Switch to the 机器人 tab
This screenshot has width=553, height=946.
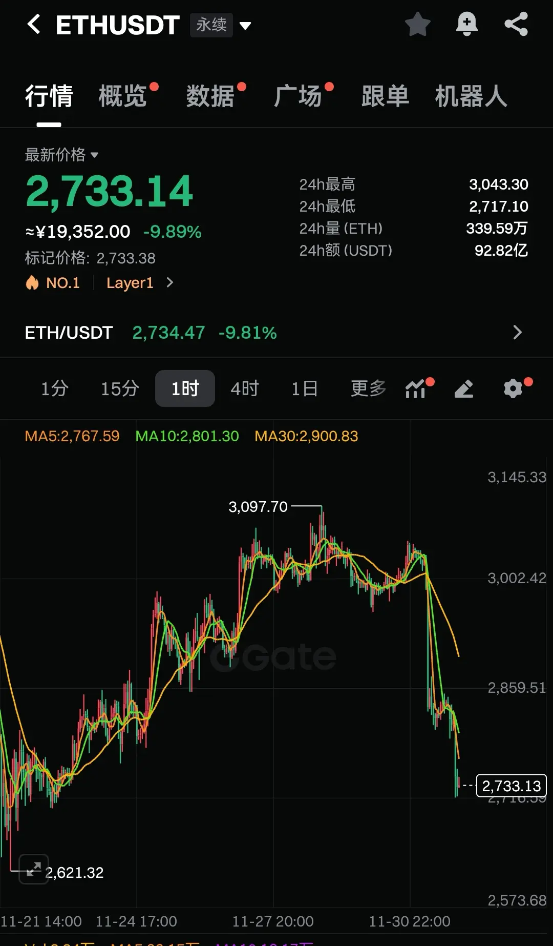tap(471, 96)
